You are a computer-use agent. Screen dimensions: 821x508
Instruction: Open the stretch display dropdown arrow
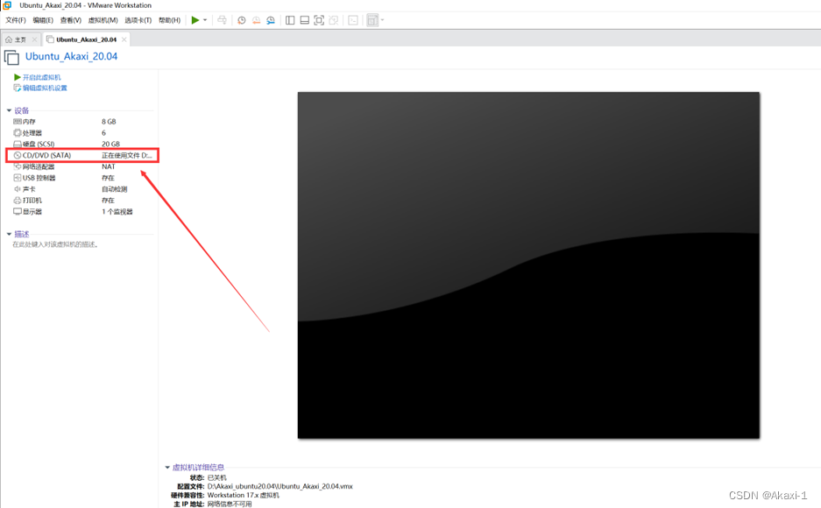pyautogui.click(x=382, y=20)
